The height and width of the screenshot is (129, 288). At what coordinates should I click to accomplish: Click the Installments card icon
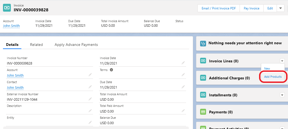[x=203, y=95]
